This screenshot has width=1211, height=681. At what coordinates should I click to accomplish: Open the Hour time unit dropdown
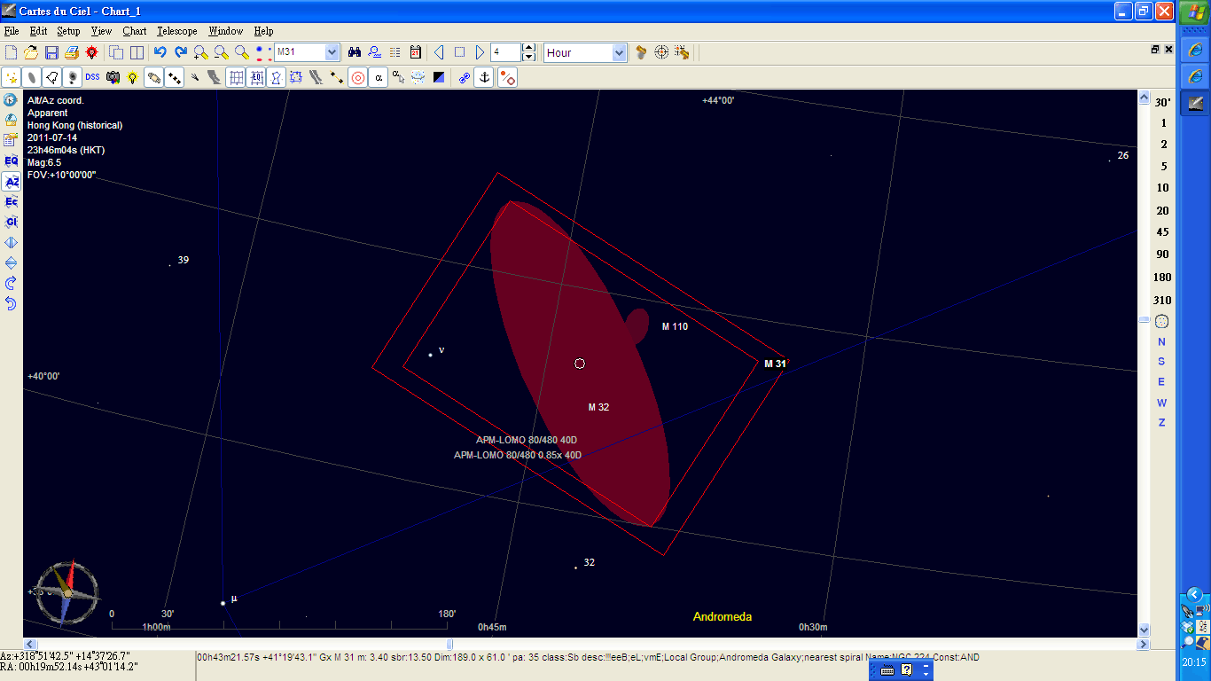[619, 53]
